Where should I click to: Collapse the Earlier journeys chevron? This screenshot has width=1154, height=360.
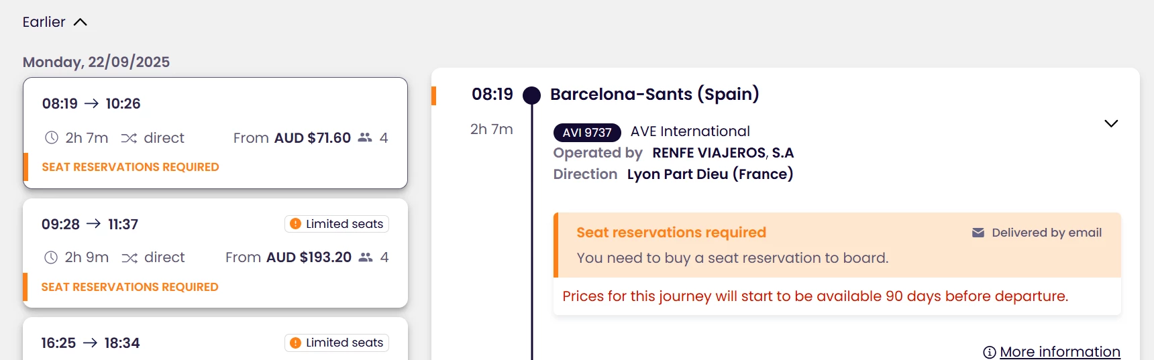[x=80, y=22]
